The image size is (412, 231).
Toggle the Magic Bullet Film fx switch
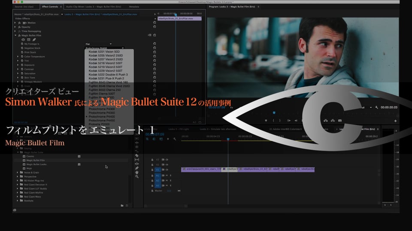[x=19, y=36]
